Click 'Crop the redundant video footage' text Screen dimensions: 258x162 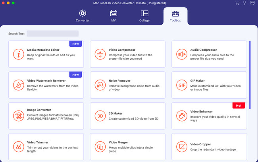pyautogui.click(x=213, y=150)
